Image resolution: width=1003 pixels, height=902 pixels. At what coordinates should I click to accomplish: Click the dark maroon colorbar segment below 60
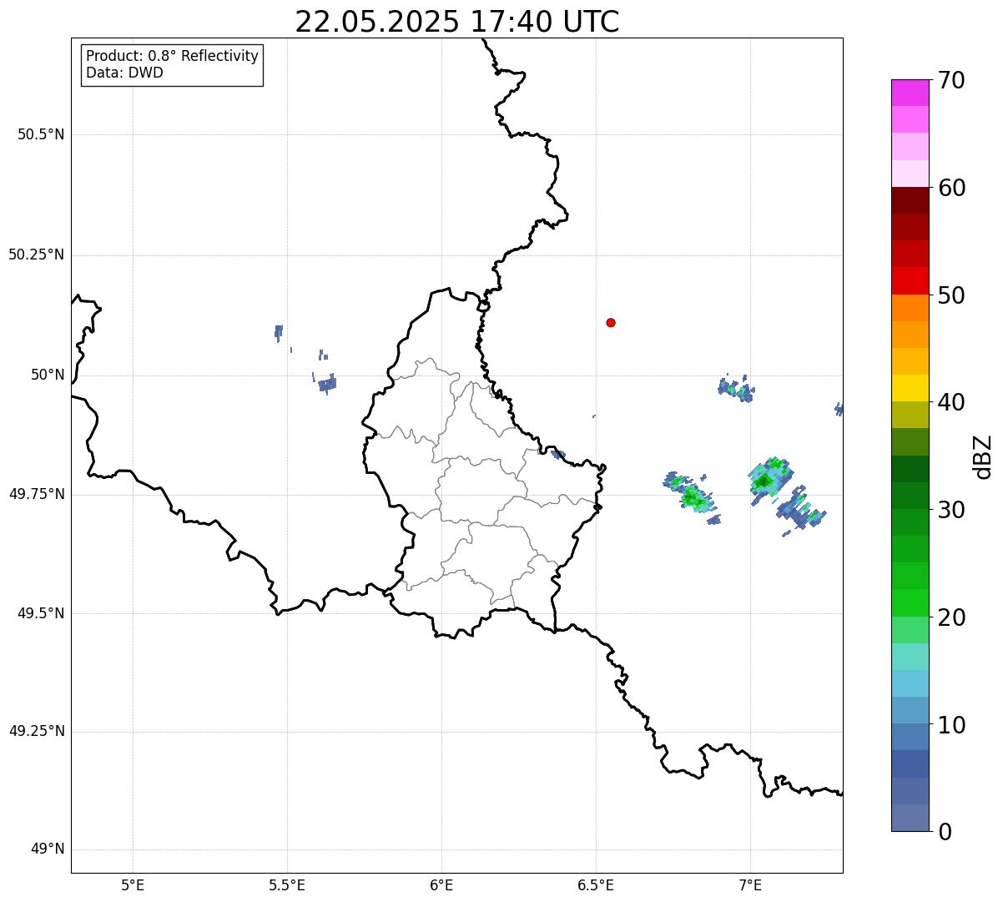910,200
